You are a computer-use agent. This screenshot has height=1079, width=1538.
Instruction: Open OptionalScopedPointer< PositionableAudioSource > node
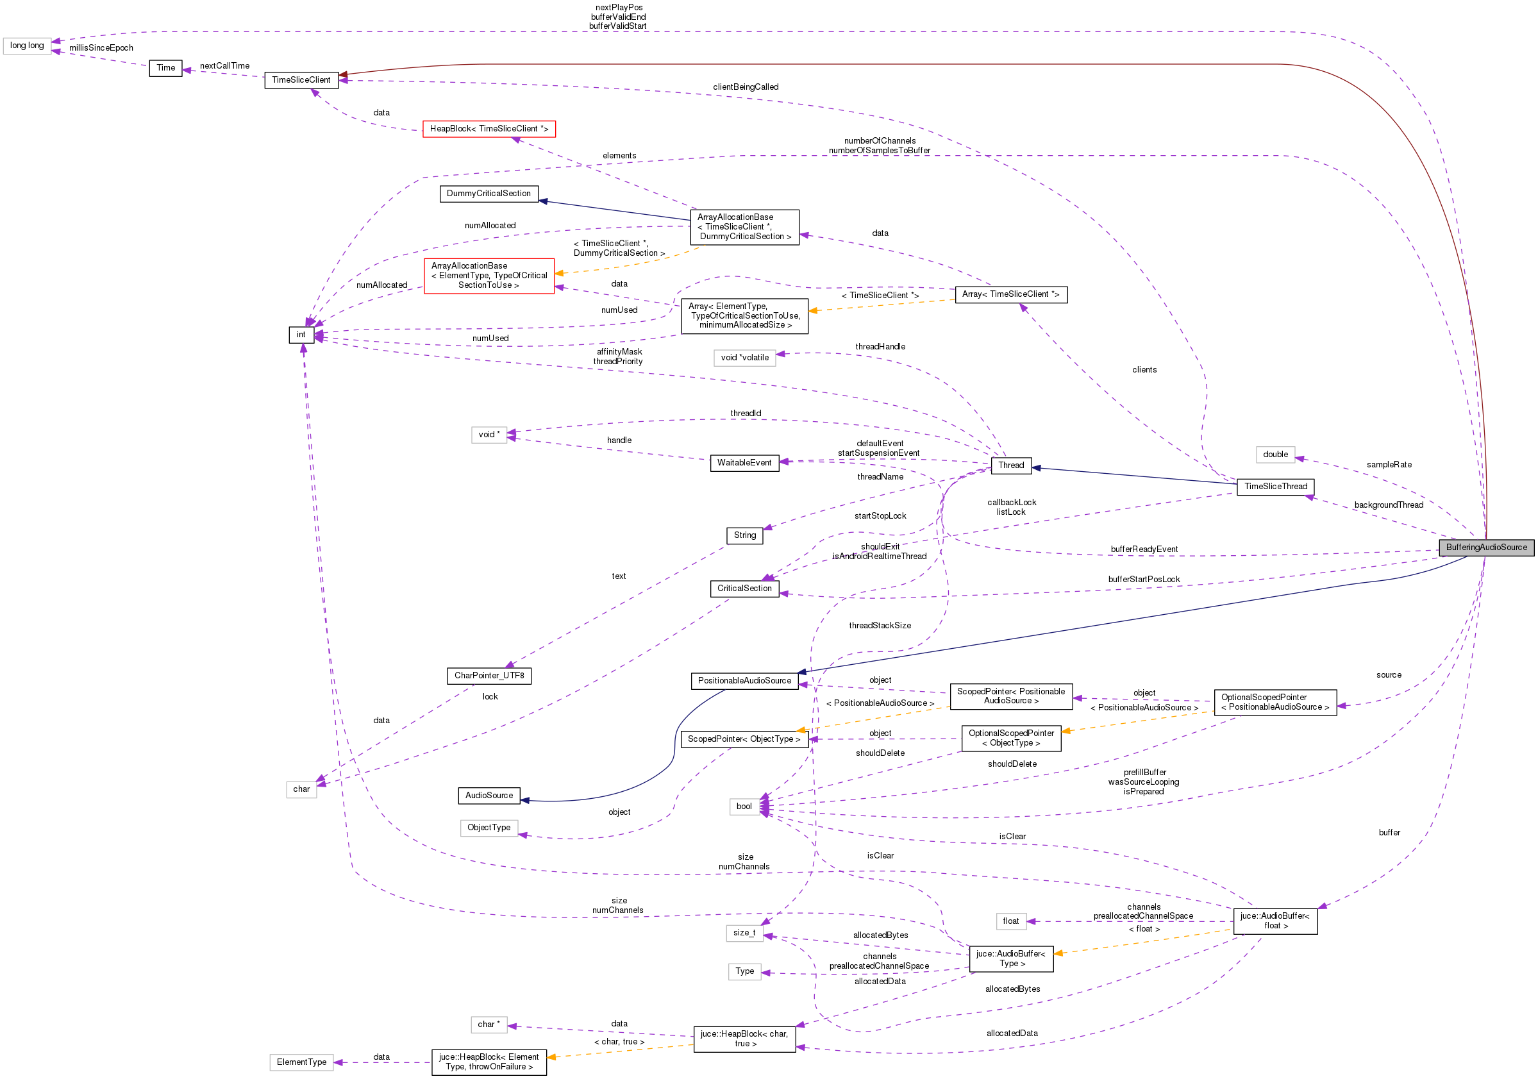pos(1275,703)
